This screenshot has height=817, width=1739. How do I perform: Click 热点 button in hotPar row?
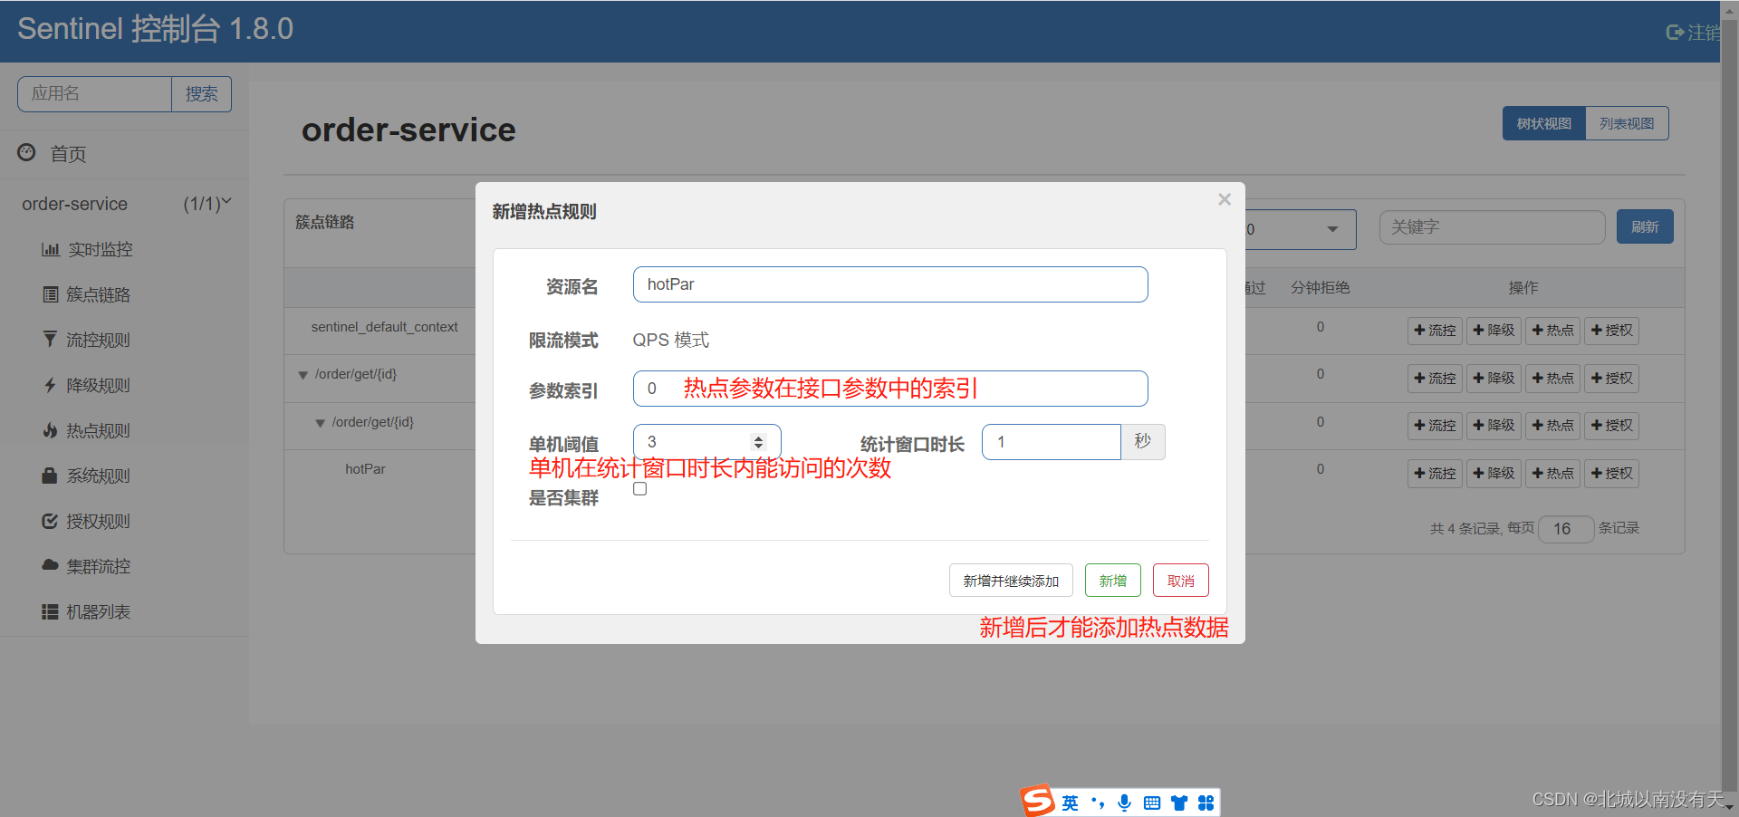(x=1552, y=474)
